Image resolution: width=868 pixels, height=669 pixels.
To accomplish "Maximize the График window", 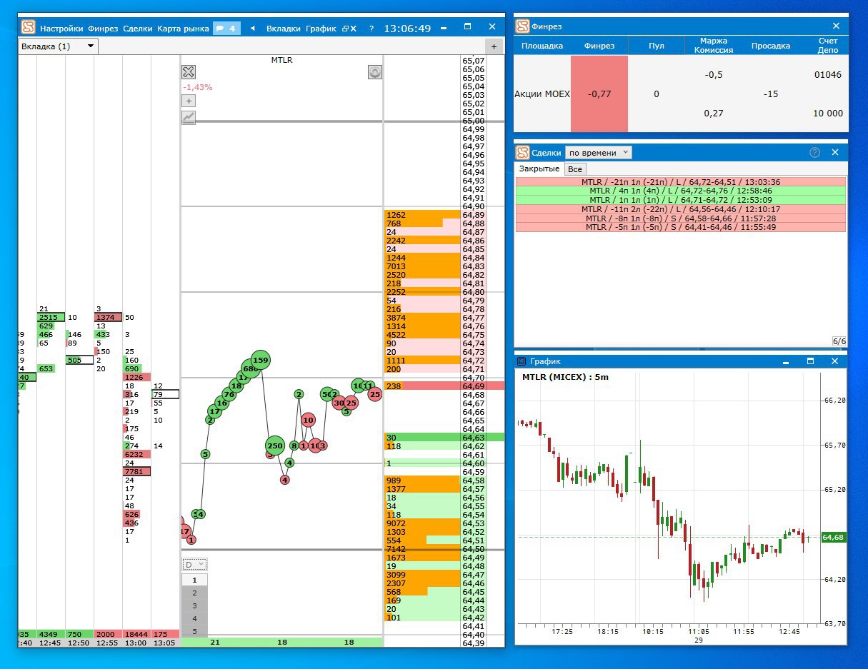I will 810,361.
